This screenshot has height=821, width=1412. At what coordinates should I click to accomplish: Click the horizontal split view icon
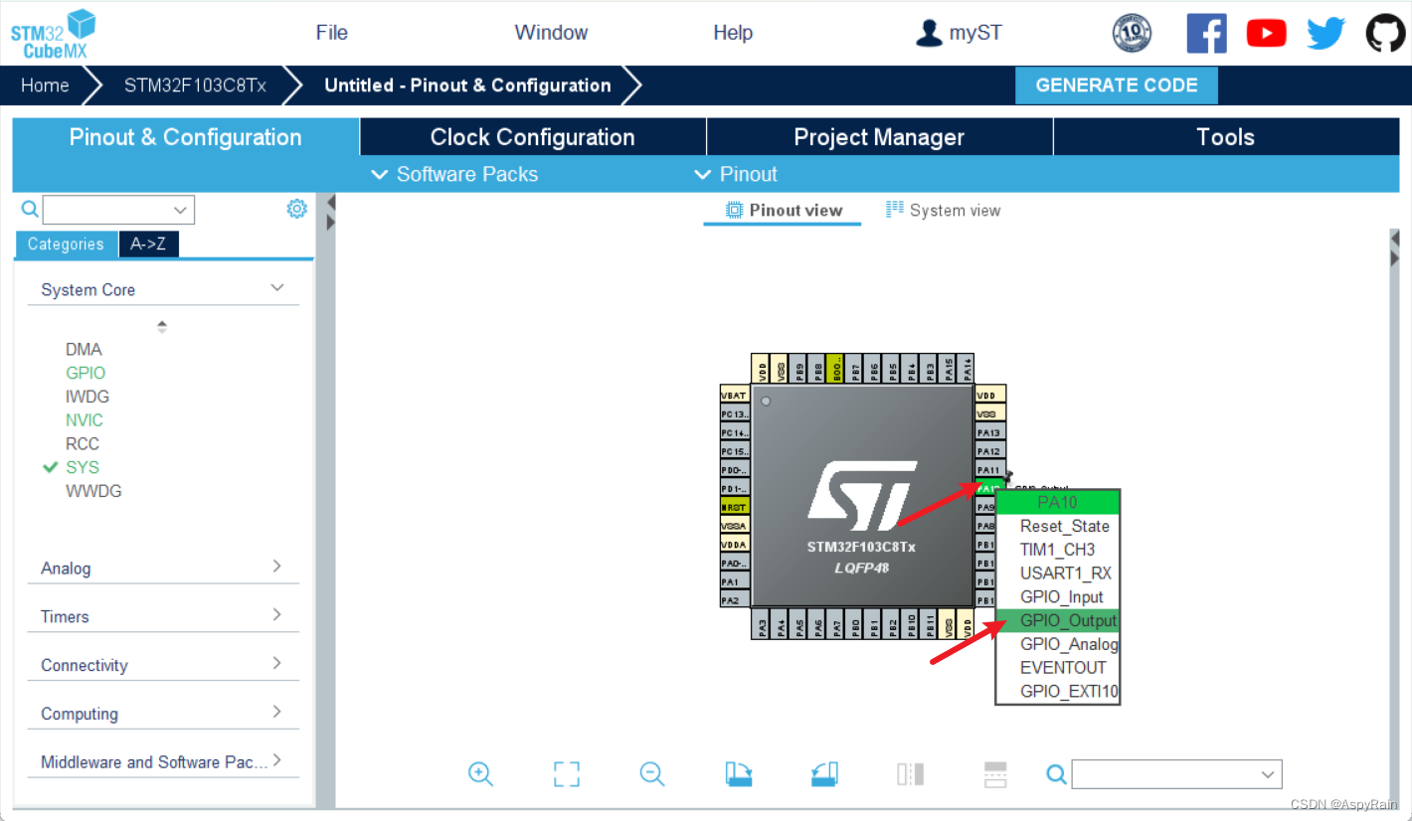pos(995,773)
